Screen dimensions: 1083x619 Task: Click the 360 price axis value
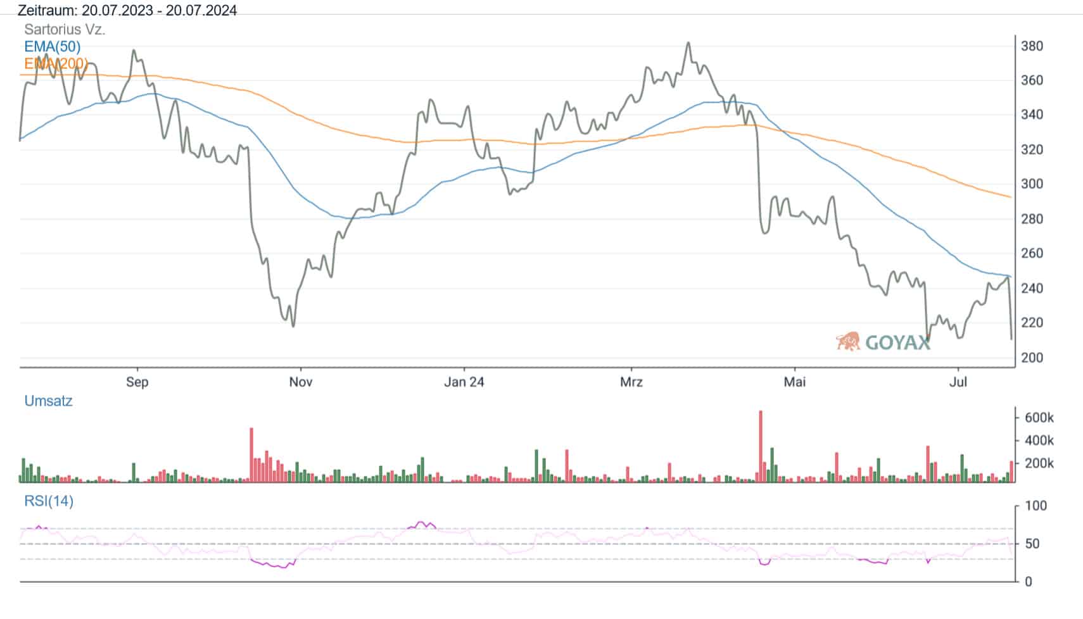1032,80
